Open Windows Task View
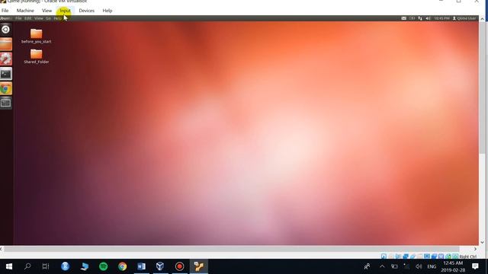The image size is (488, 274). [x=46, y=266]
